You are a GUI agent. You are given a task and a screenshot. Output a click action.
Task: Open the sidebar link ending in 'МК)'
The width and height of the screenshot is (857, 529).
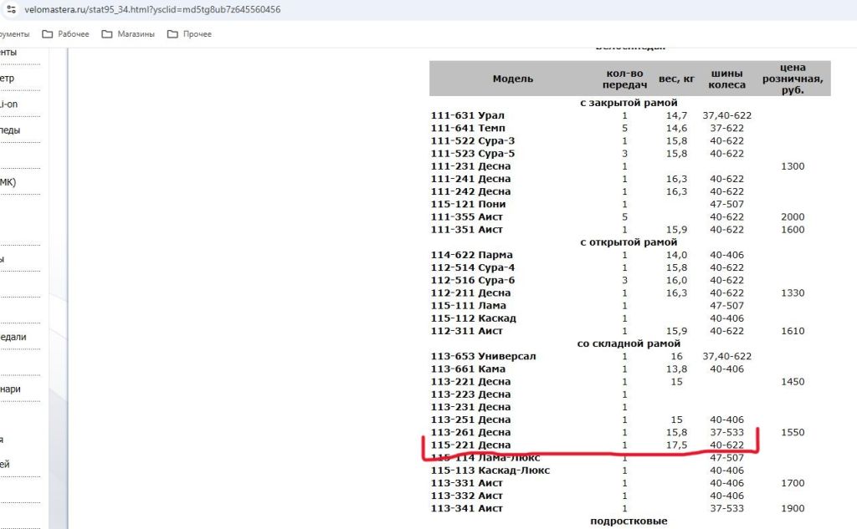click(x=8, y=182)
